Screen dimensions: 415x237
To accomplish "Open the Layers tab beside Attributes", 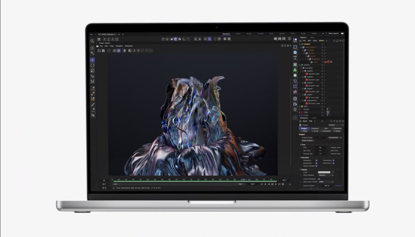I will [314, 118].
